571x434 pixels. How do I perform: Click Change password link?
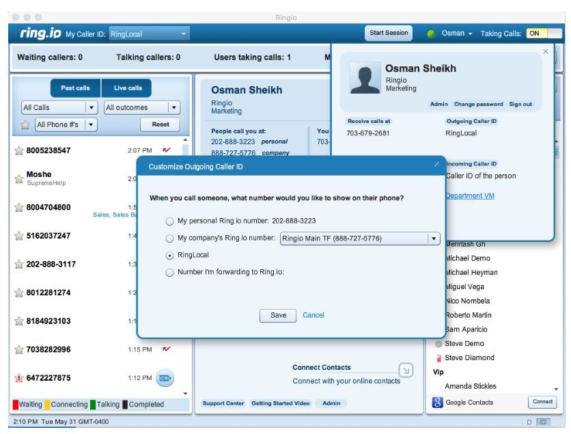pyautogui.click(x=478, y=104)
